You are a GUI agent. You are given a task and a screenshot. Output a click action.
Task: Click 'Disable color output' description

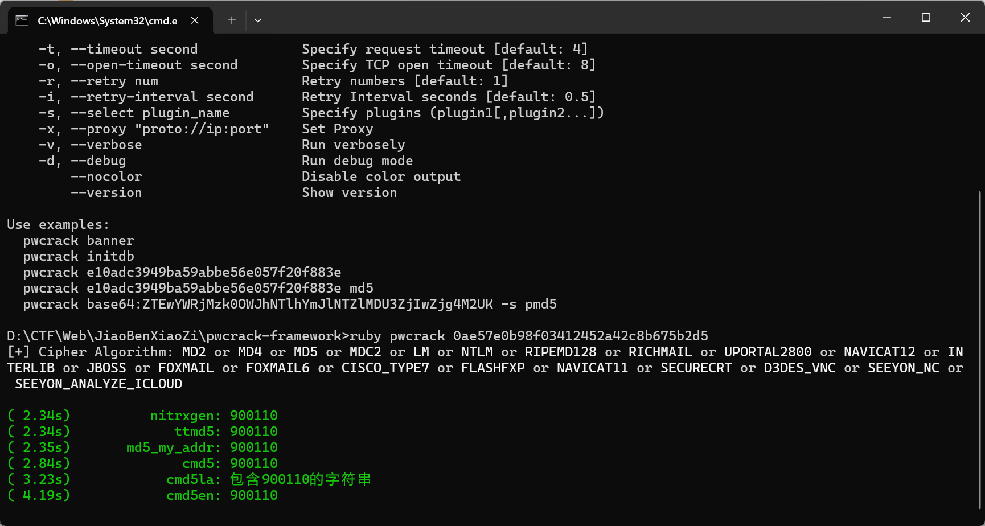(381, 177)
